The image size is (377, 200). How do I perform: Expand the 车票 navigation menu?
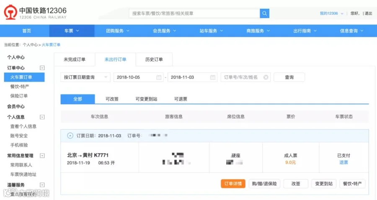point(72,31)
